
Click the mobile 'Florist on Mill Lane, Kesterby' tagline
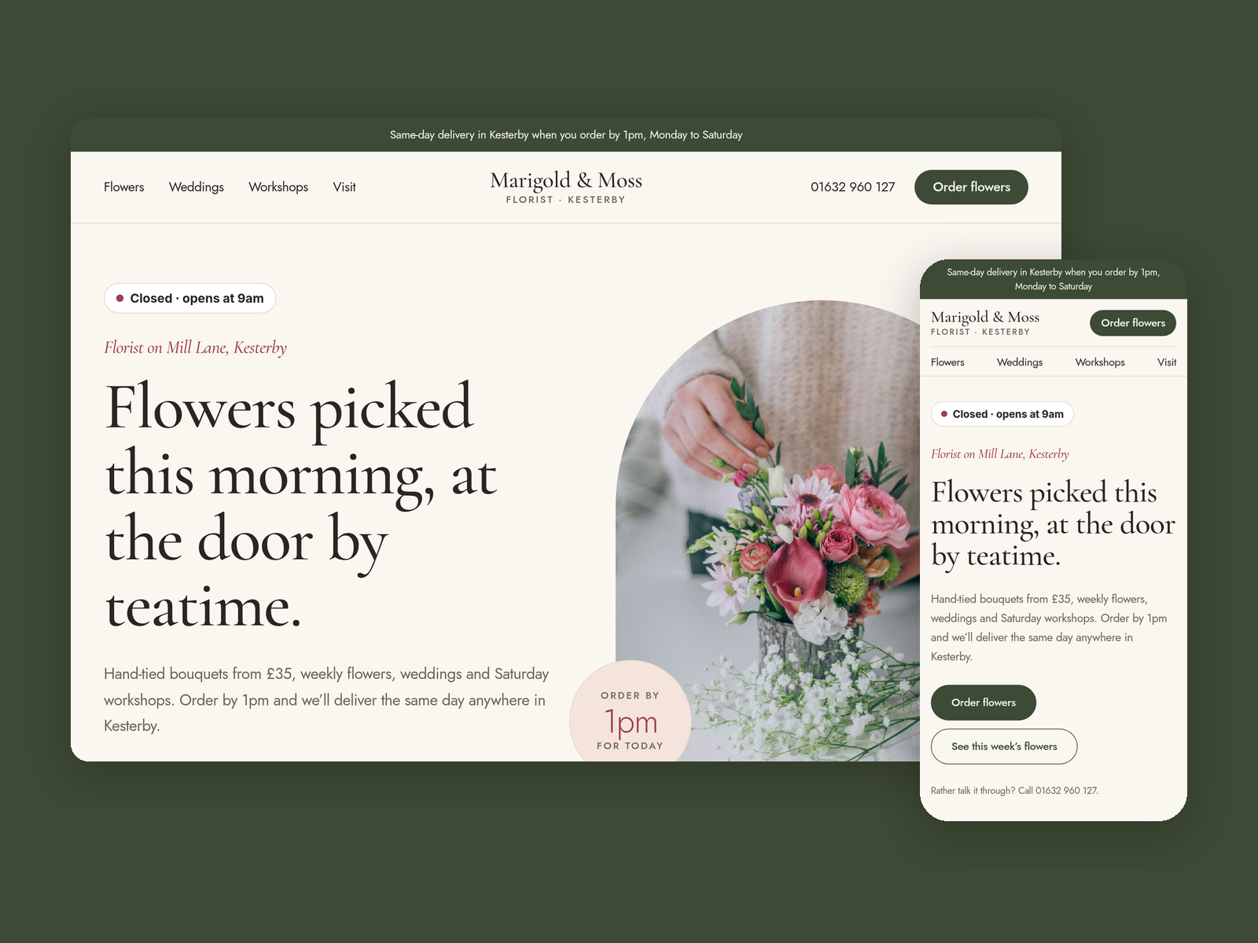[1000, 454]
